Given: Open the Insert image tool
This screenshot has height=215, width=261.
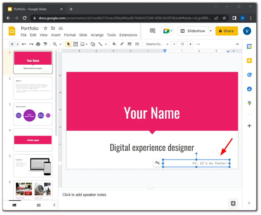Looking at the screenshot, I should click(82, 44).
